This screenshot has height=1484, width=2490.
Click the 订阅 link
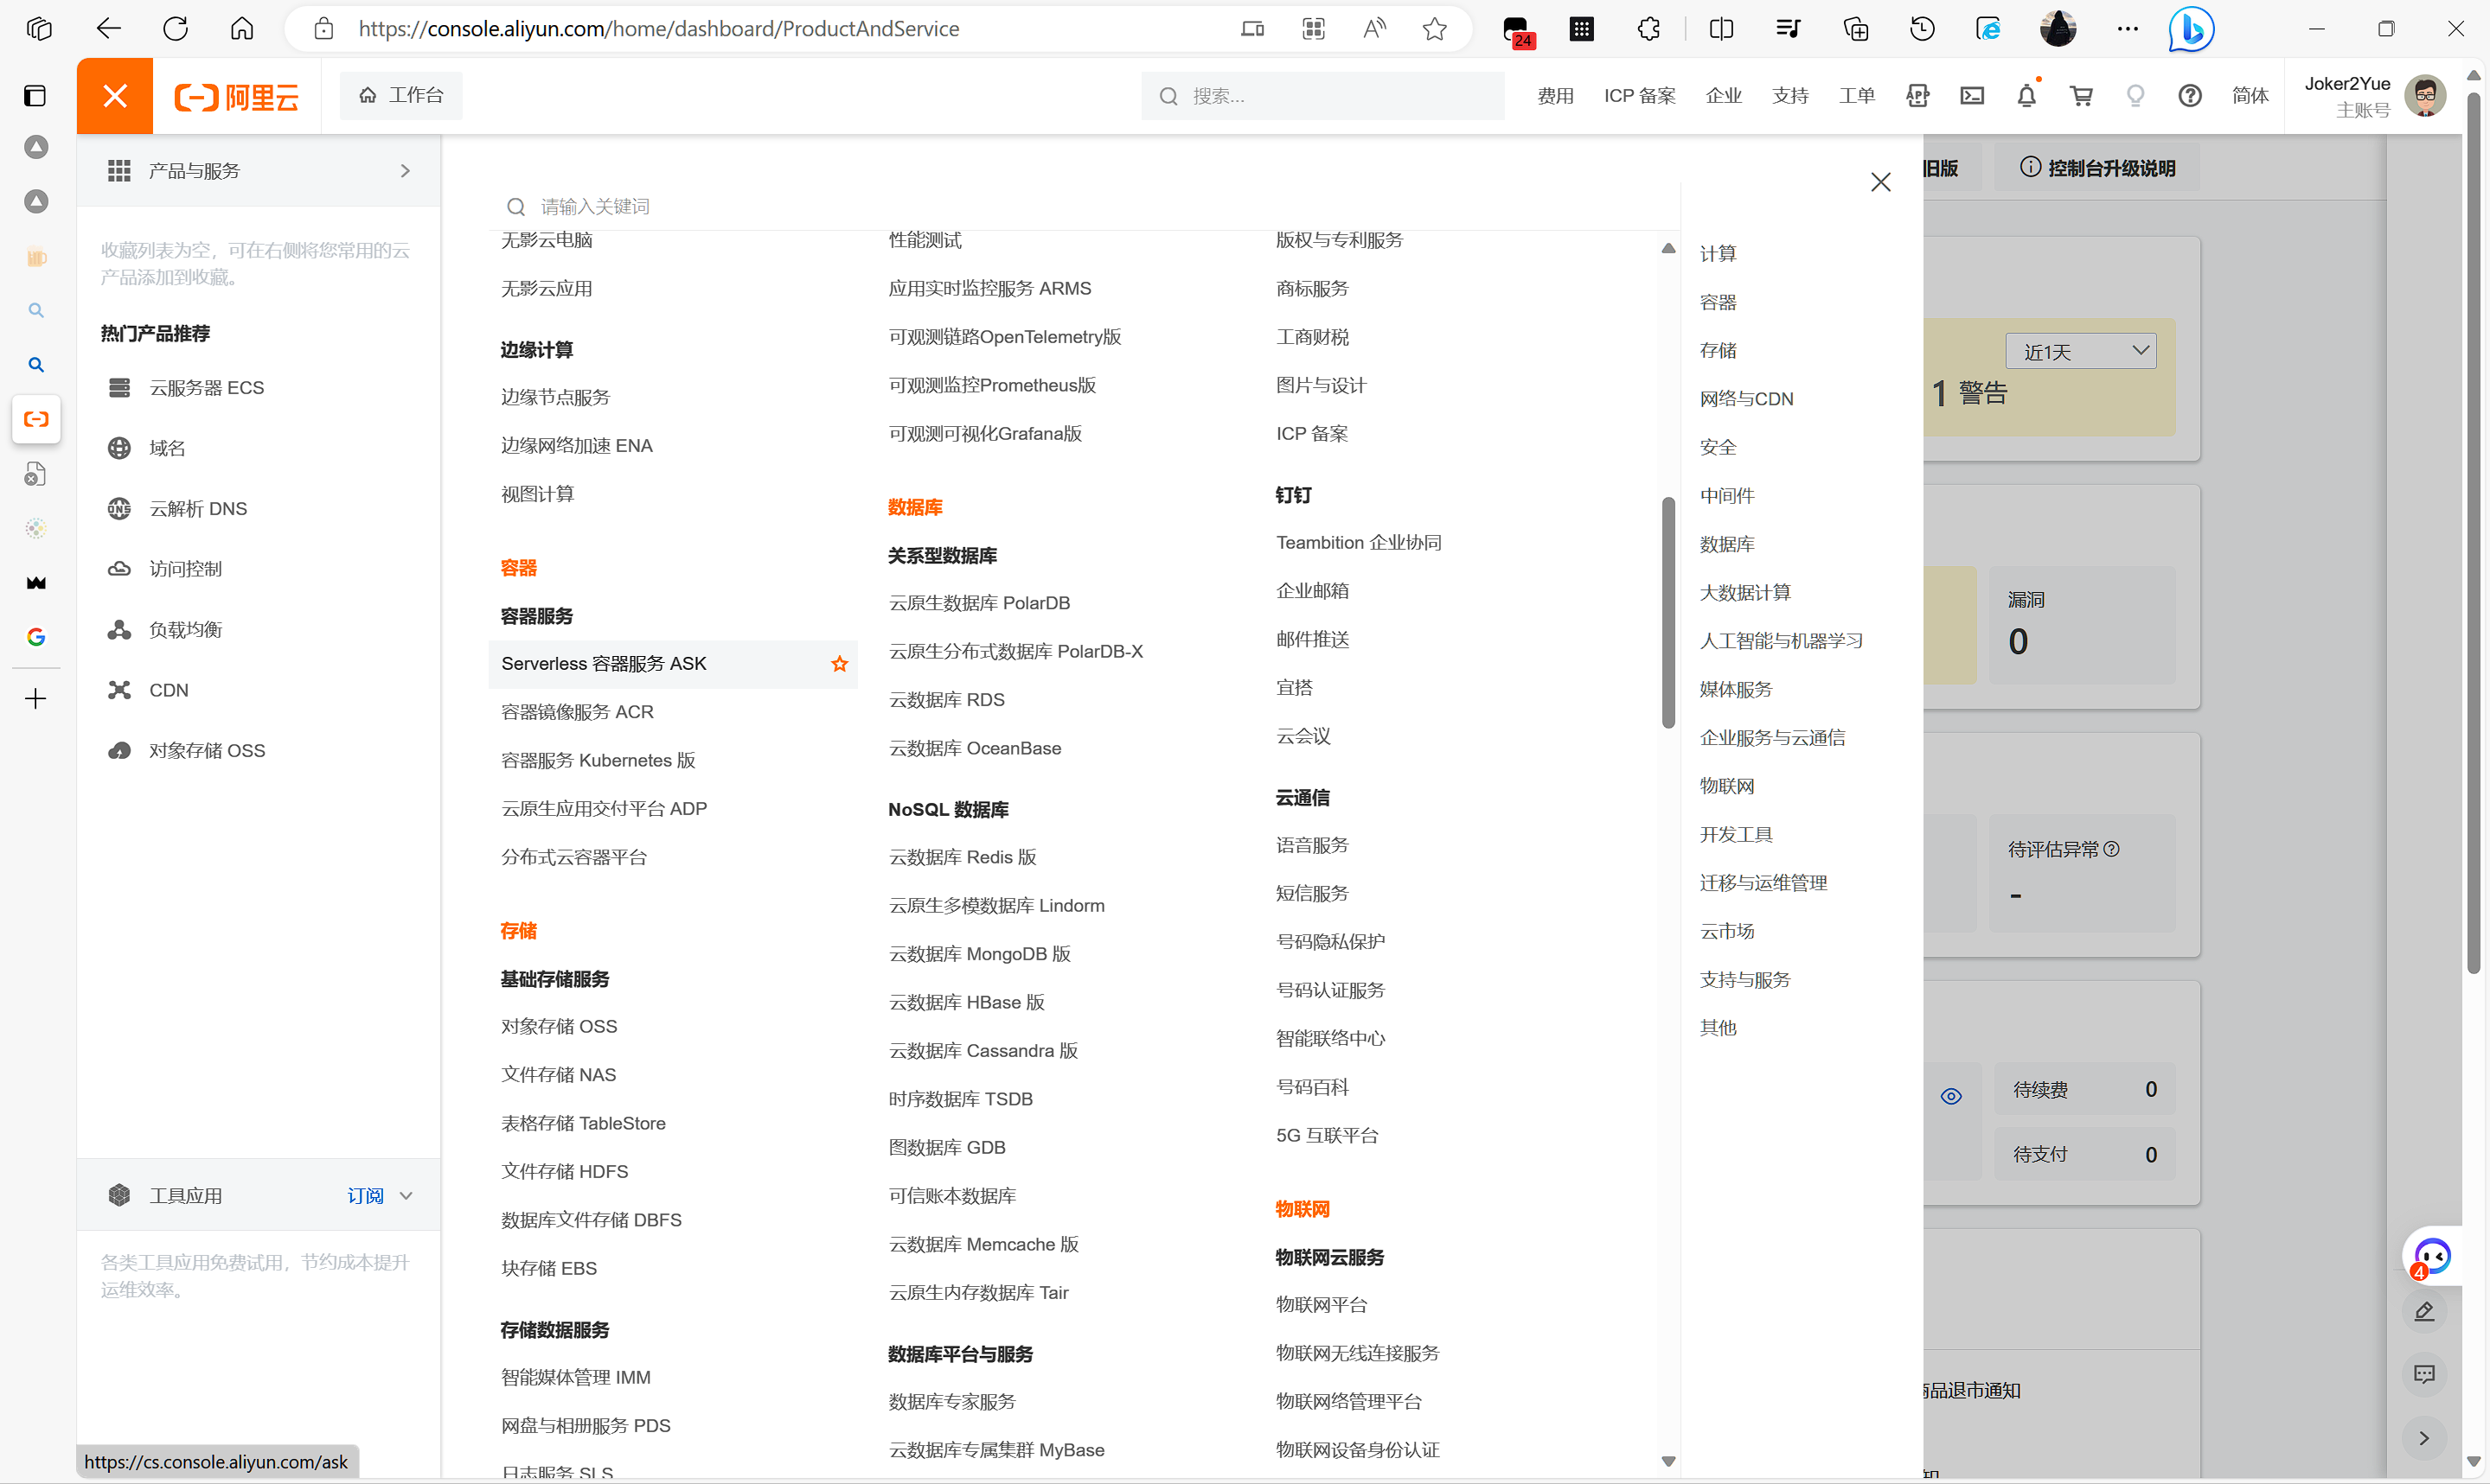[365, 1196]
